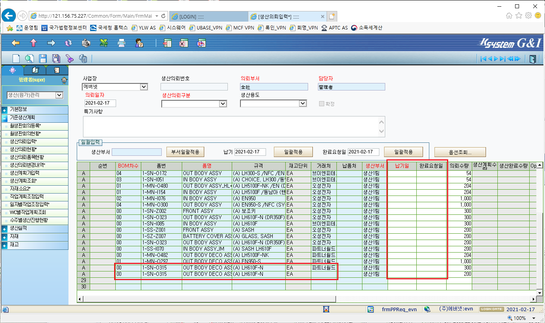Click the 부서일괄적용 button
The width and height of the screenshot is (545, 323).
185,152
